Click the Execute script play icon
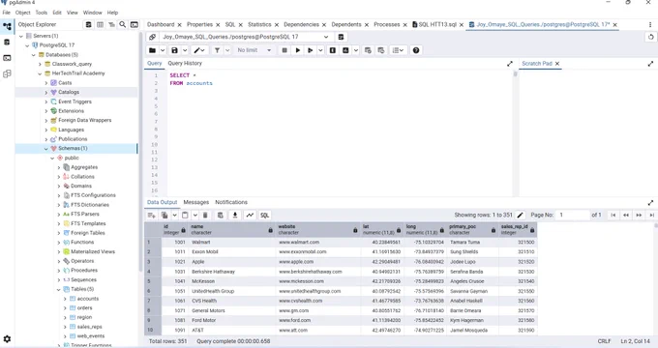This screenshot has height=348, width=658. click(x=311, y=50)
